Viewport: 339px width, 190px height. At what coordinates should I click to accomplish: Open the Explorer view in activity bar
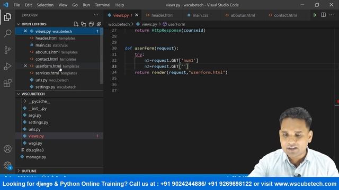(7, 17)
